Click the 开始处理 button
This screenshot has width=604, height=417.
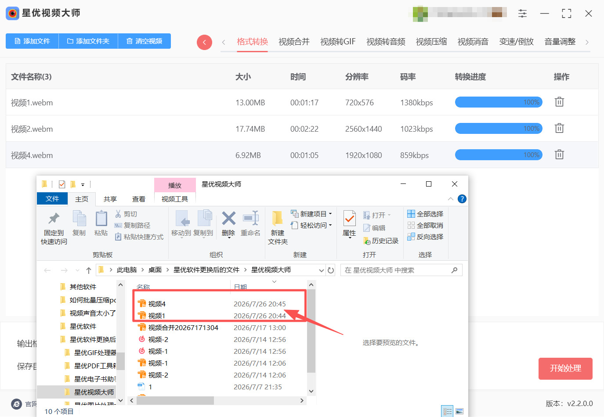pyautogui.click(x=565, y=369)
